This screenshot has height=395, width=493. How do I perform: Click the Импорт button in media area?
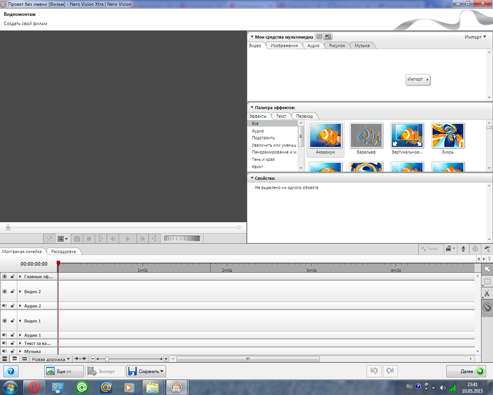[417, 80]
